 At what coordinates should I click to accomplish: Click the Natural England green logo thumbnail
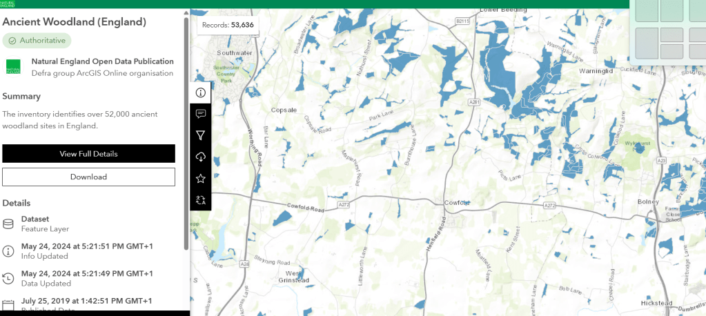pos(13,67)
